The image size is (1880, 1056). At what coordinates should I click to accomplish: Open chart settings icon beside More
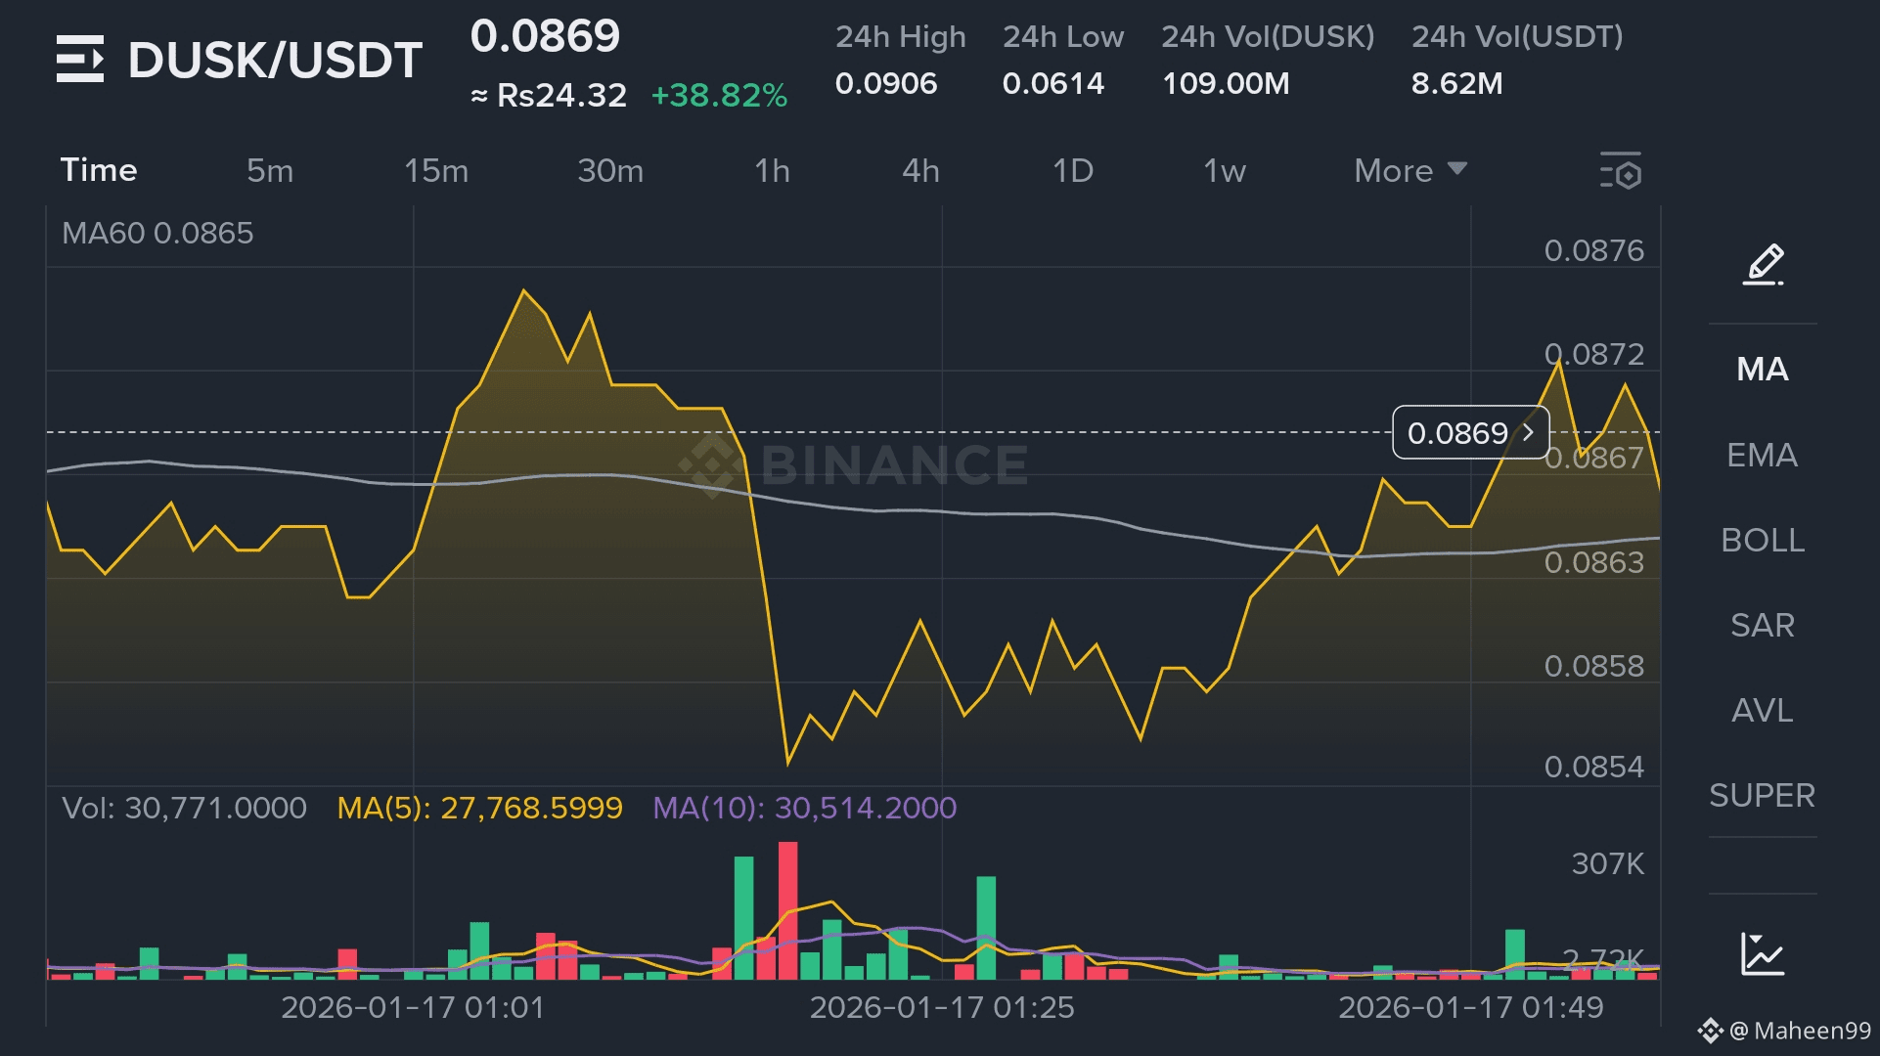pos(1620,171)
